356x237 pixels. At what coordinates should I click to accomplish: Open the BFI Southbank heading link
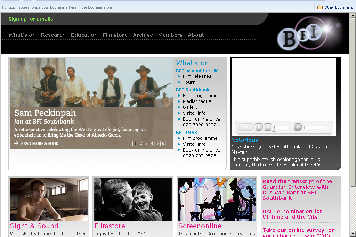[x=193, y=90]
